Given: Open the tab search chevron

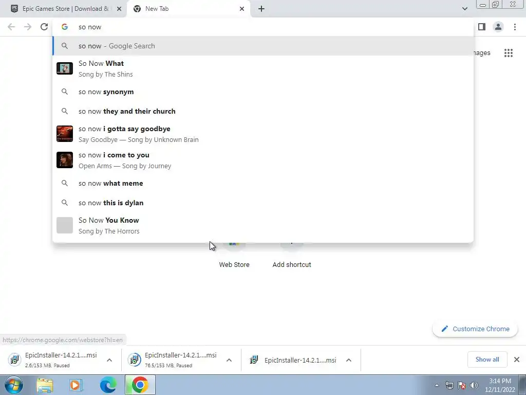Looking at the screenshot, I should [x=464, y=9].
